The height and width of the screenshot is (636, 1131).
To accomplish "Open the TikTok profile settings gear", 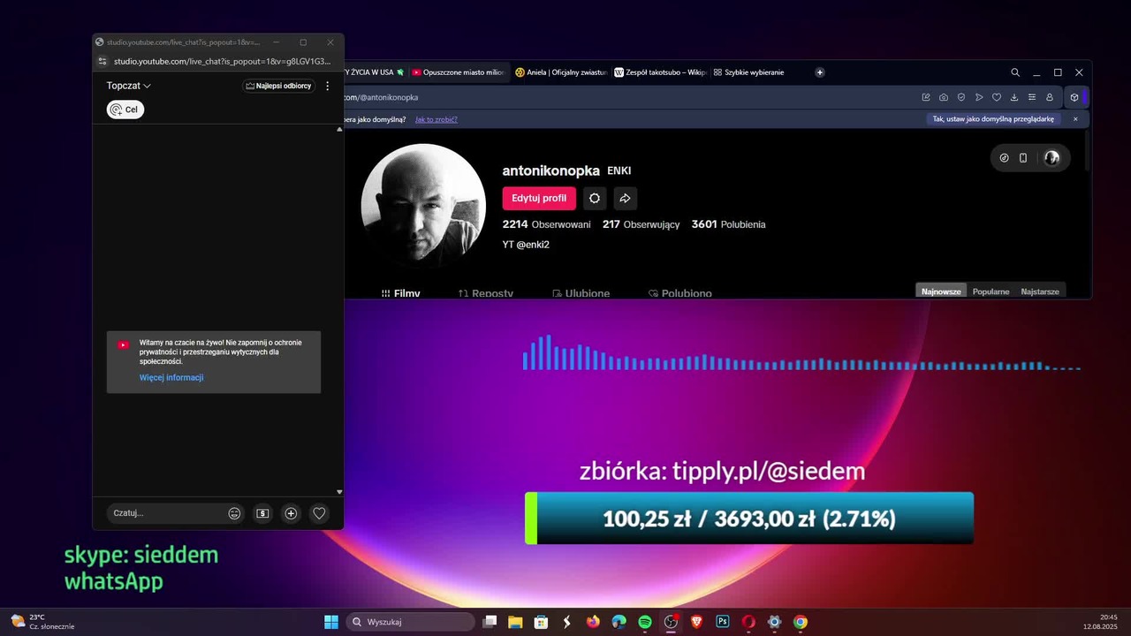I will pyautogui.click(x=595, y=198).
